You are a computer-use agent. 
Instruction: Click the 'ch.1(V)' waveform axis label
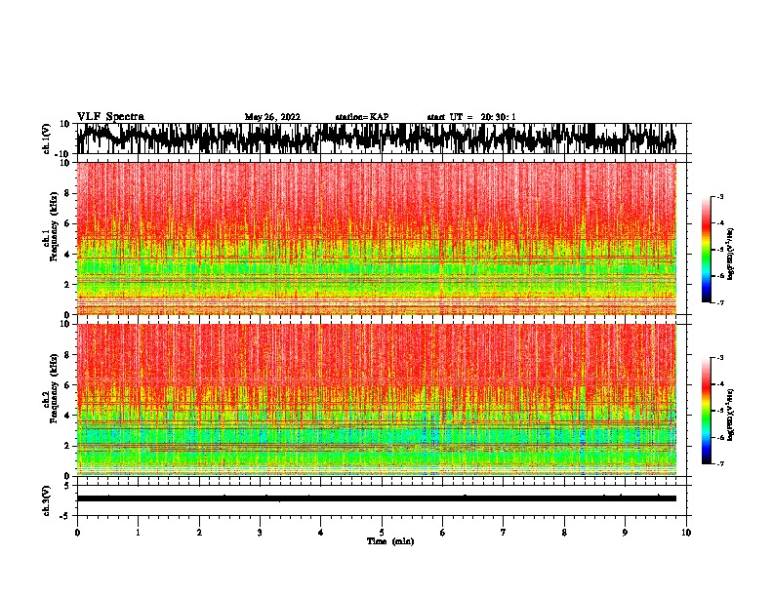click(47, 139)
